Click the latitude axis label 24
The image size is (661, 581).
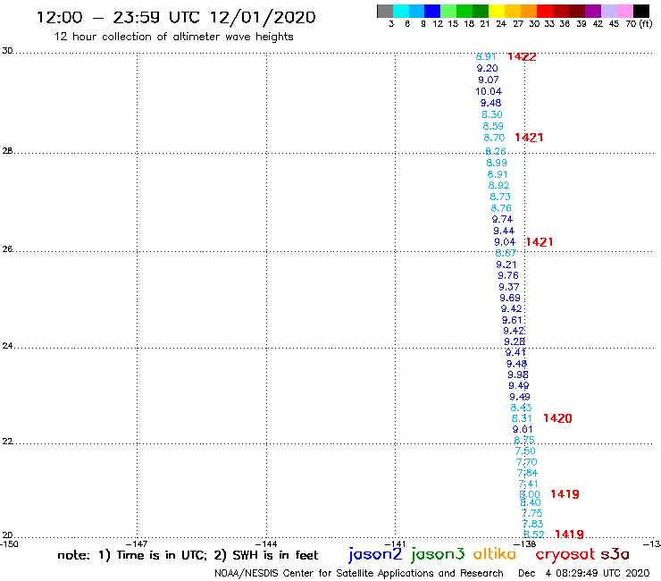click(7, 346)
